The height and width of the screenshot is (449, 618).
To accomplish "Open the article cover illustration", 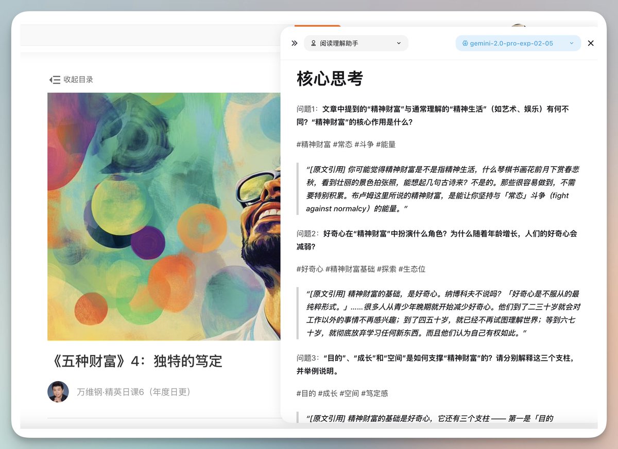I will pyautogui.click(x=164, y=217).
